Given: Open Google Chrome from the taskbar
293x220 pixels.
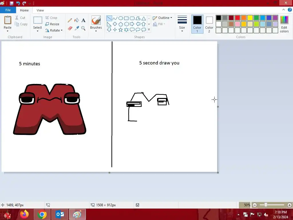Looking at the screenshot, I should click(x=42, y=214).
